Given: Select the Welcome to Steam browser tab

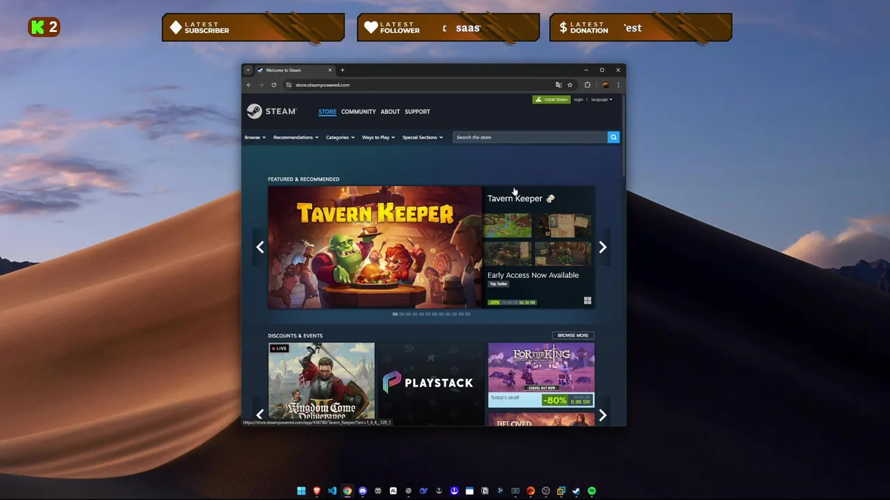Looking at the screenshot, I should [x=296, y=70].
